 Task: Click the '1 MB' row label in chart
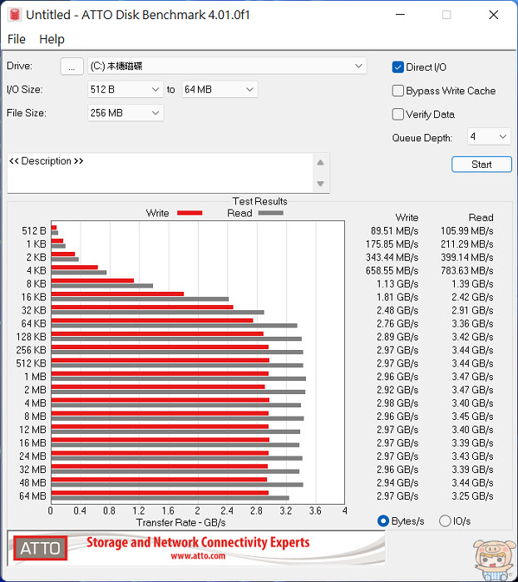point(35,377)
